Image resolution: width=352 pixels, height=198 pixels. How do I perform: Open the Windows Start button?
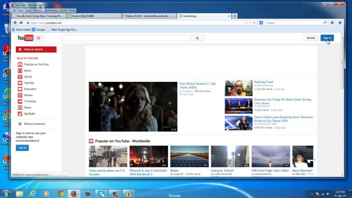[5, 194]
